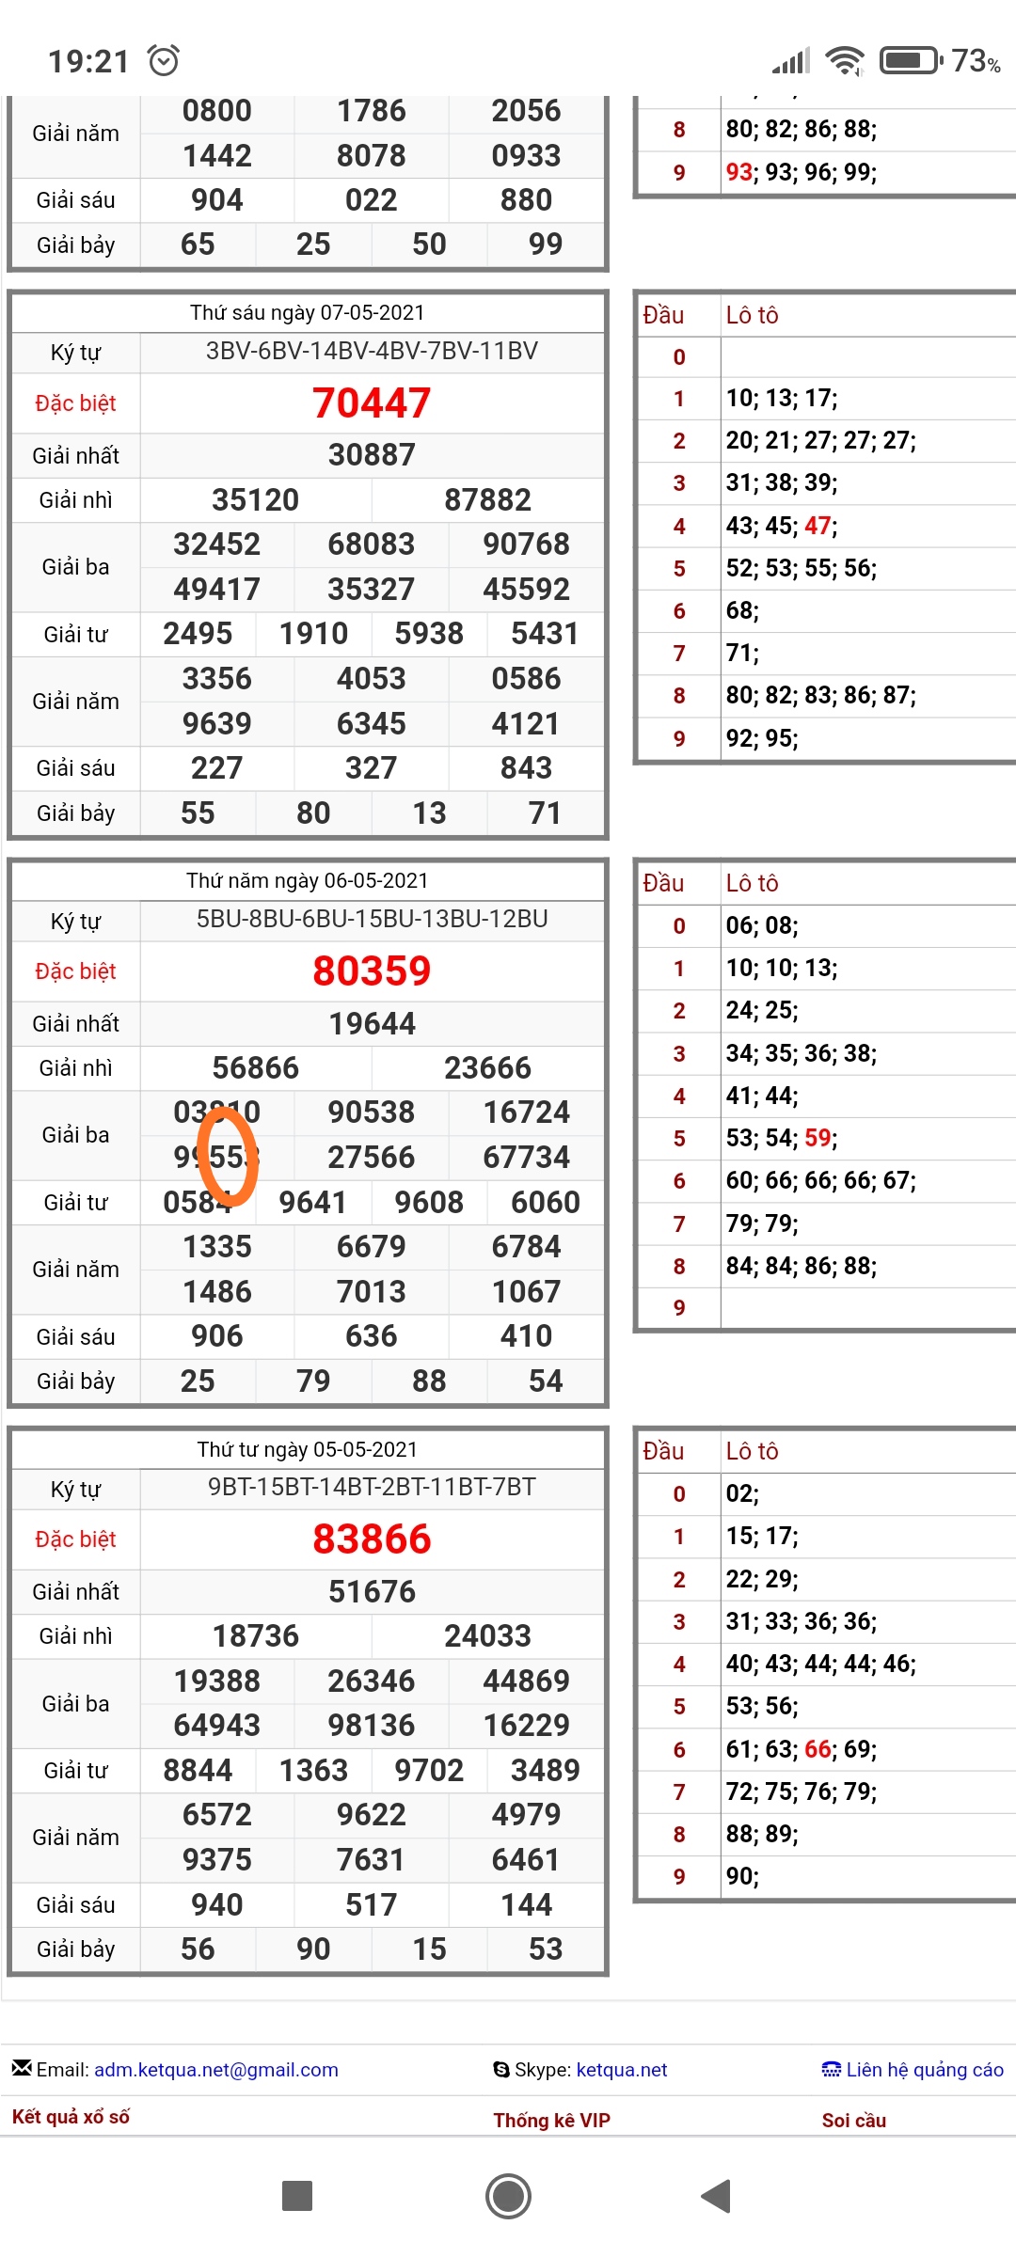
Task: Tap the Đặc biệt label for 07-05-2021
Action: tap(75, 403)
